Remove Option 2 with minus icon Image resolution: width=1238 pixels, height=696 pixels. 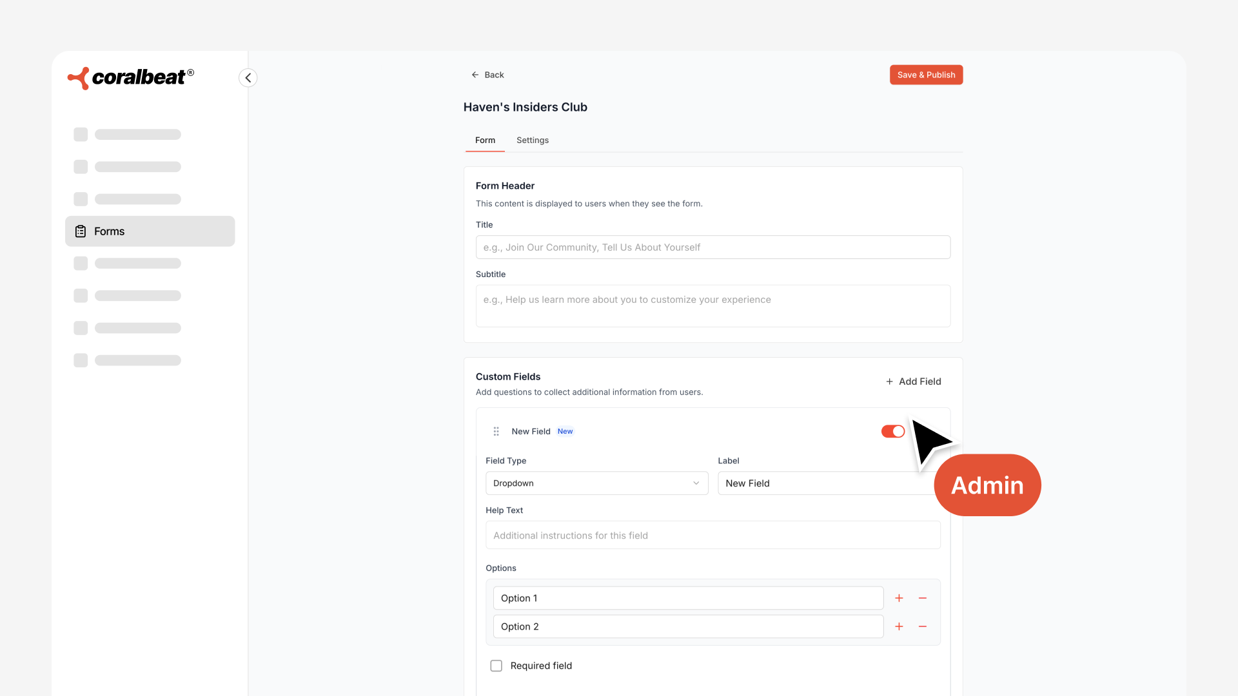(x=923, y=626)
